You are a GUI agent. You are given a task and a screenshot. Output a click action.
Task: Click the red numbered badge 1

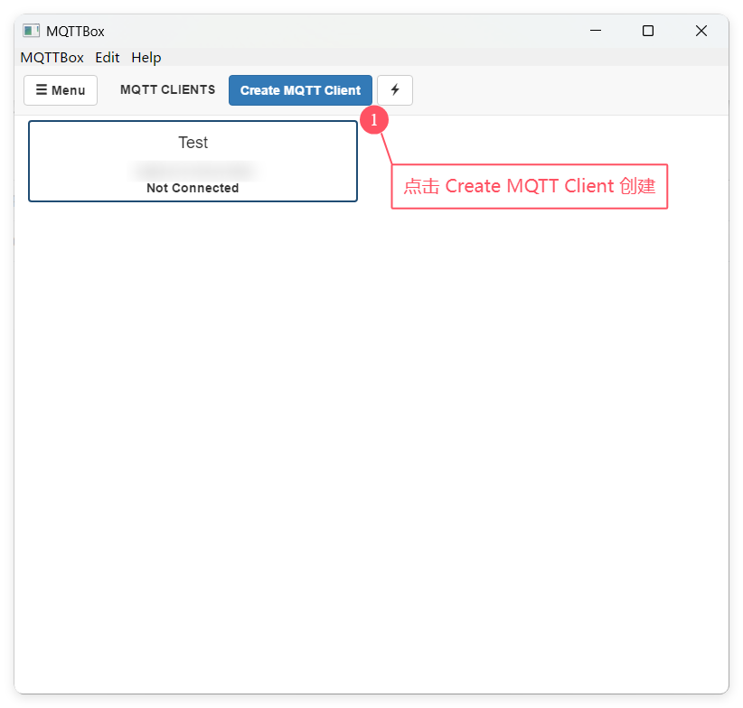tap(374, 120)
